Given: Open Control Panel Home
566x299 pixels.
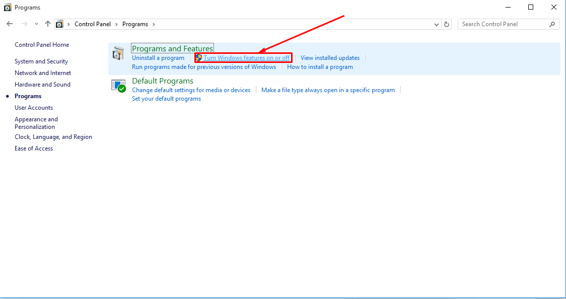Looking at the screenshot, I should click(42, 45).
